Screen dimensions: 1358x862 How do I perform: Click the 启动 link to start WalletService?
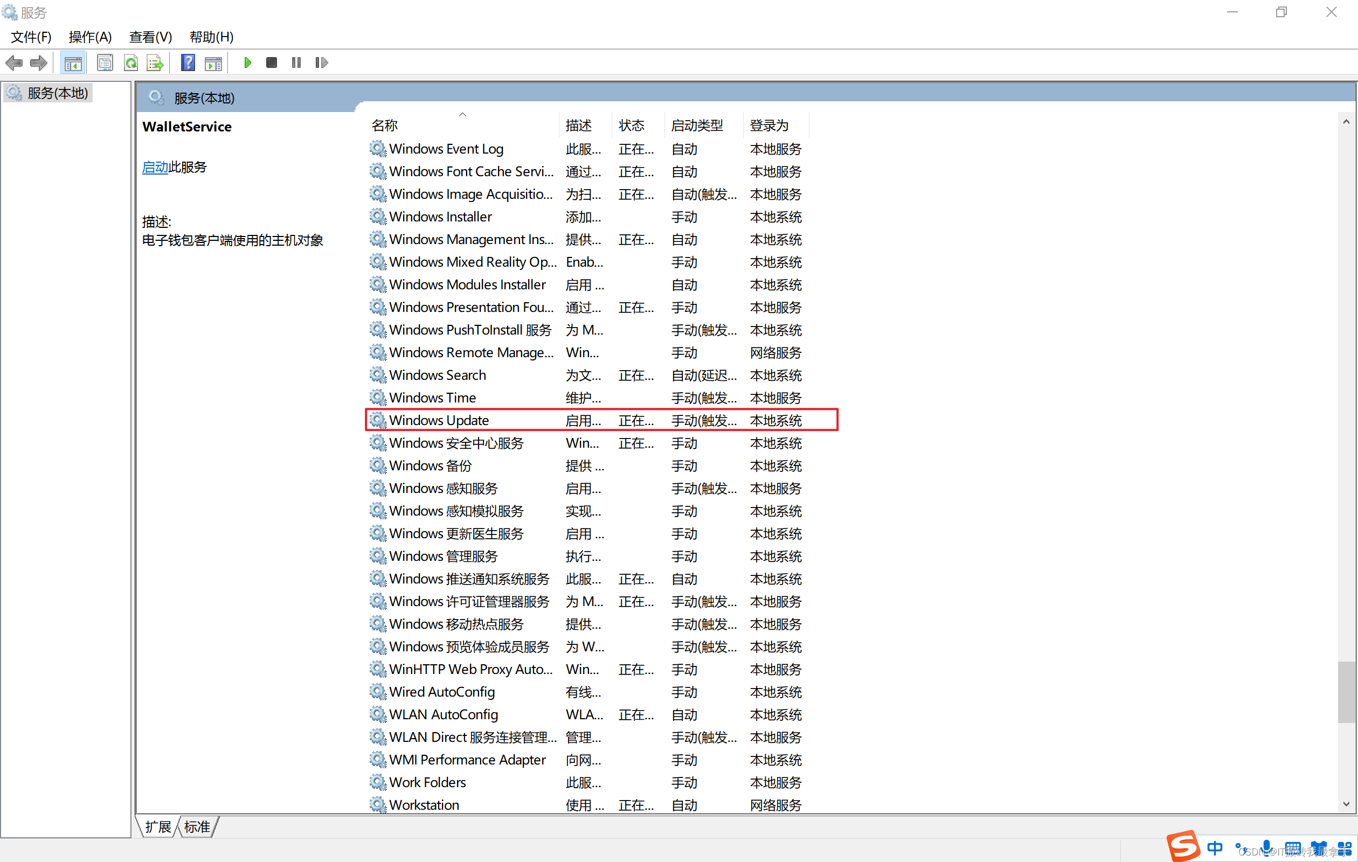(x=155, y=168)
